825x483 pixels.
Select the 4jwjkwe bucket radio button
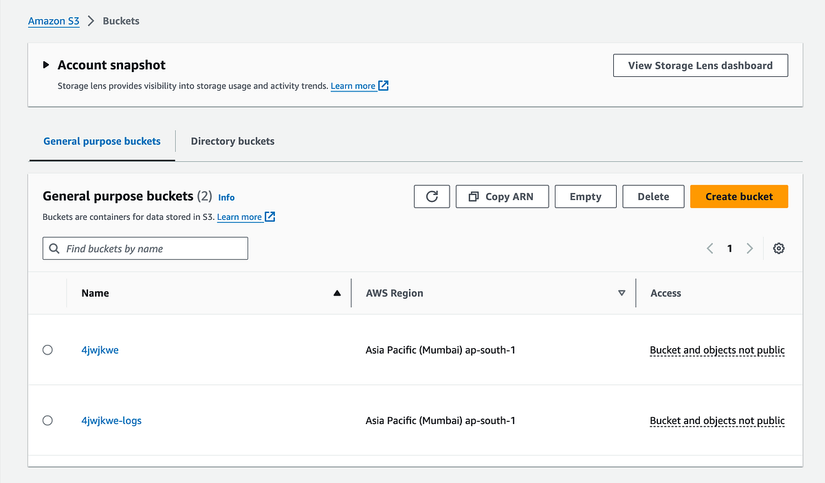tap(47, 350)
